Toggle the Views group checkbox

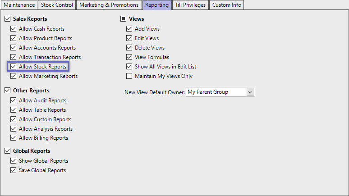coord(123,19)
